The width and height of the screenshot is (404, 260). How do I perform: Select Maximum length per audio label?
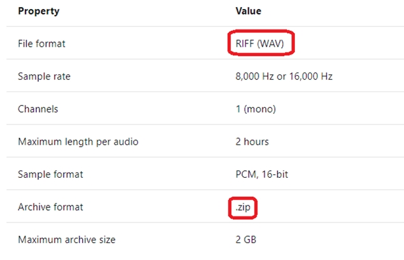[x=78, y=142]
